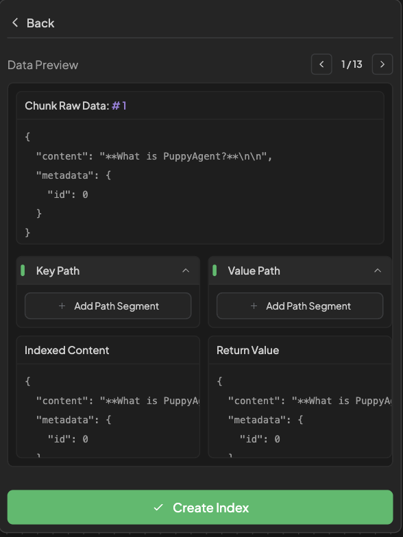Click the 1/13 page indicator
The image size is (403, 537).
click(352, 64)
